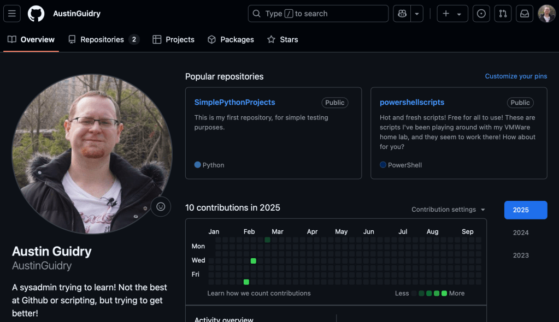The height and width of the screenshot is (322, 559).
Task: Open the hamburger navigation menu
Action: tap(12, 14)
